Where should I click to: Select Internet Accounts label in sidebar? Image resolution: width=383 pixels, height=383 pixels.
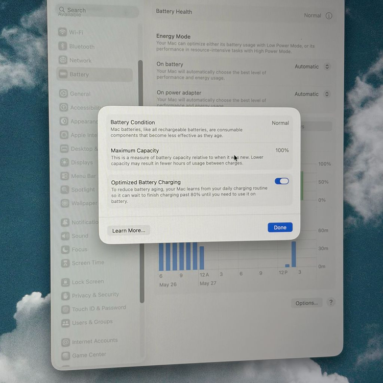click(x=95, y=341)
